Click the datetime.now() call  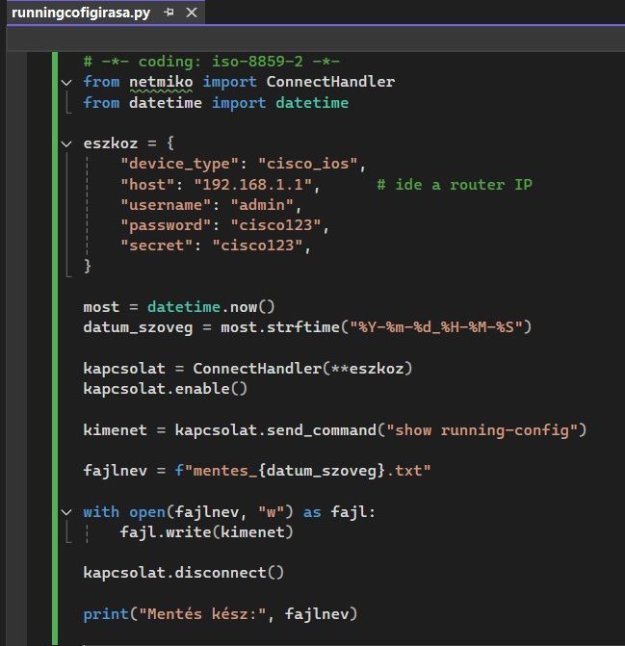click(x=211, y=307)
